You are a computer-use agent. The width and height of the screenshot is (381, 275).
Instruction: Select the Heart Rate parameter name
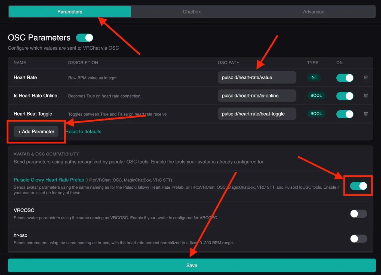(x=25, y=78)
